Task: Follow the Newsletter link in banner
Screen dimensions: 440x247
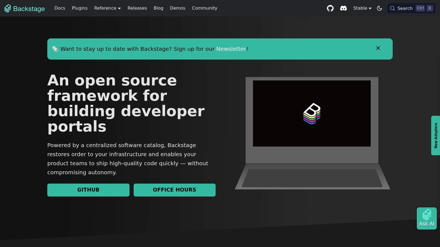Action: (x=231, y=49)
